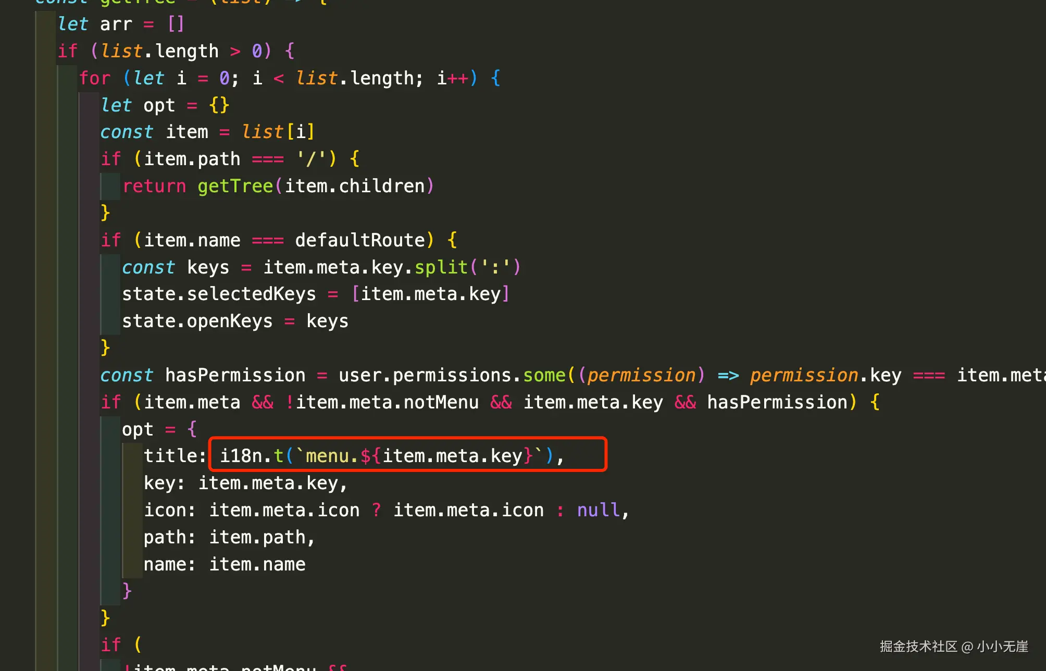Click the name: item.name property line
The height and width of the screenshot is (671, 1046).
click(225, 564)
